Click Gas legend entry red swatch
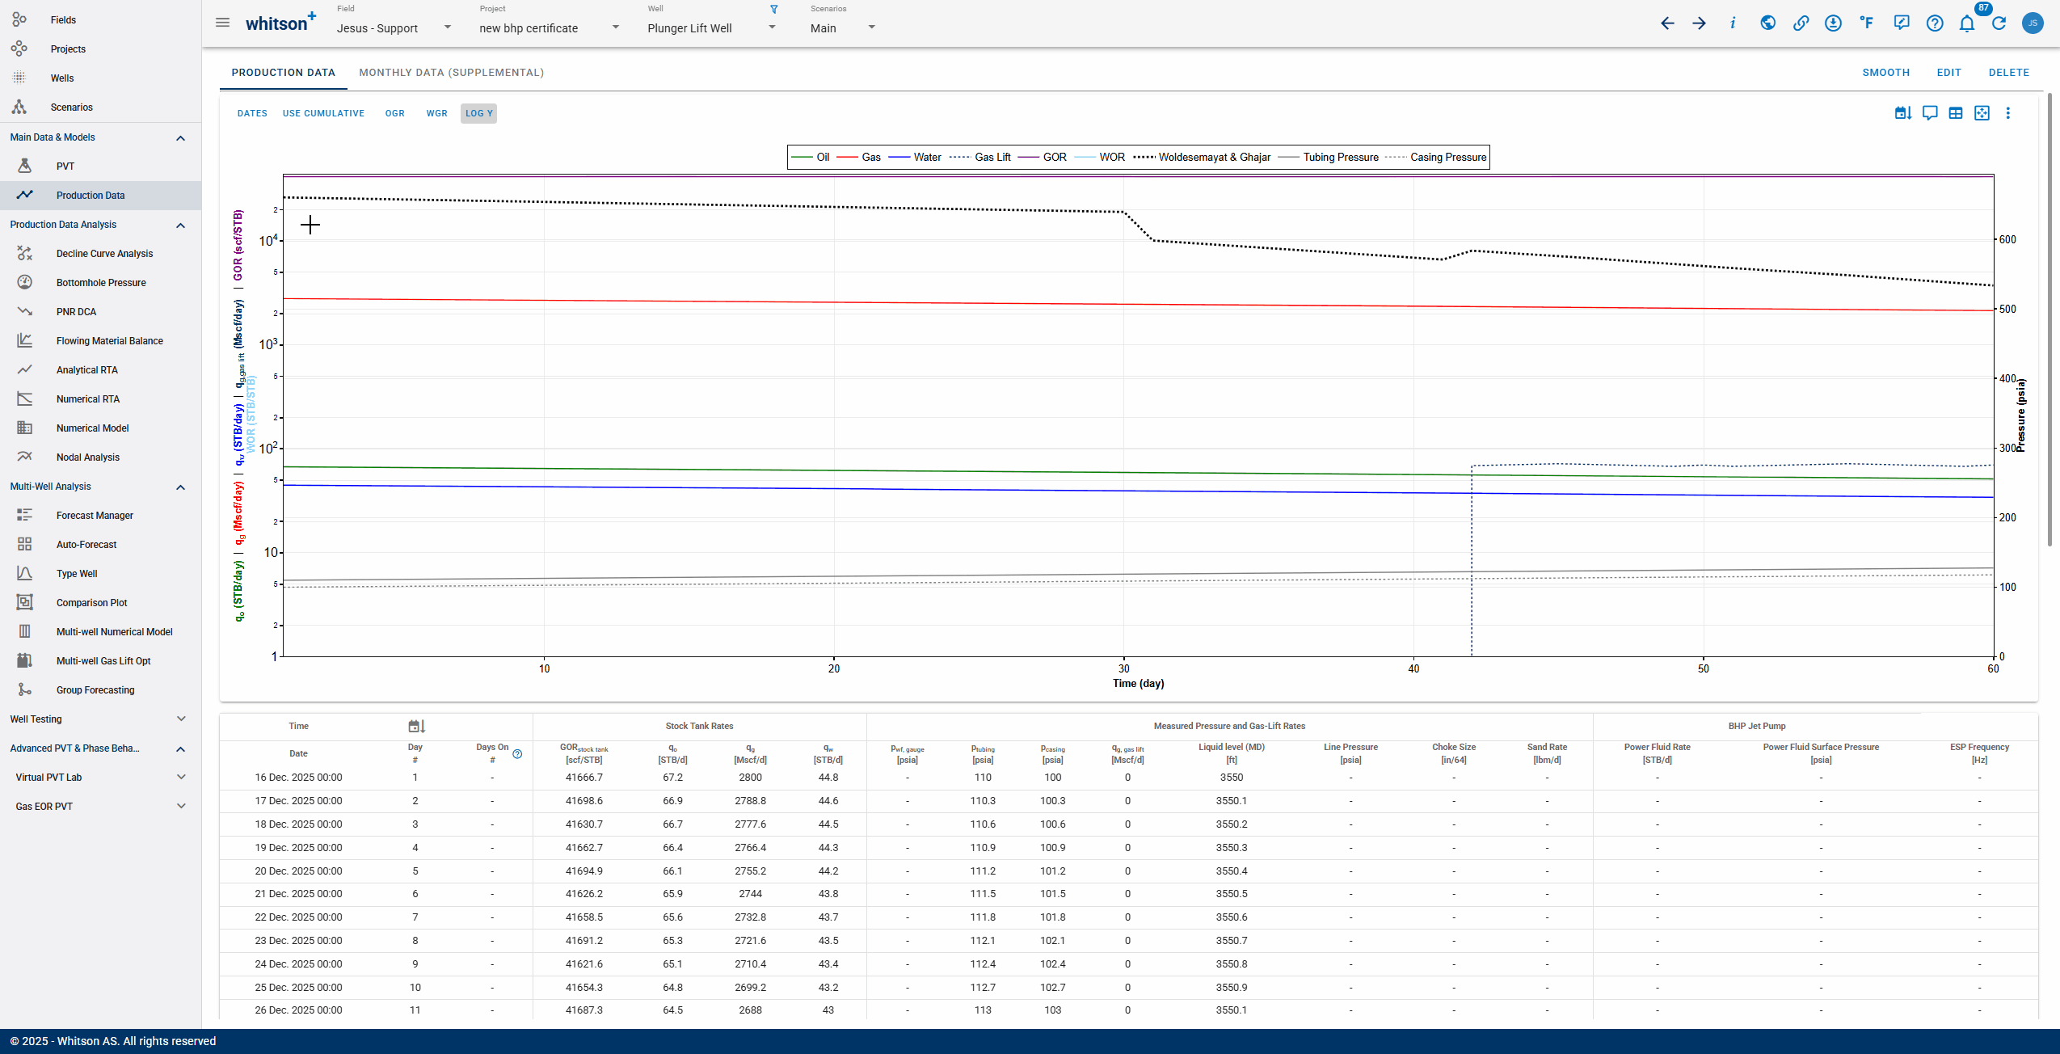Image resolution: width=2060 pixels, height=1054 pixels. [x=847, y=158]
